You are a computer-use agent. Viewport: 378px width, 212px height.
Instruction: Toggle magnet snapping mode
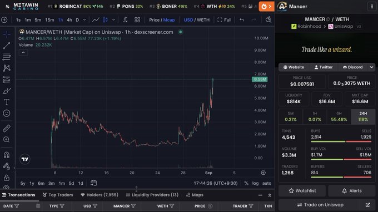pos(7,155)
